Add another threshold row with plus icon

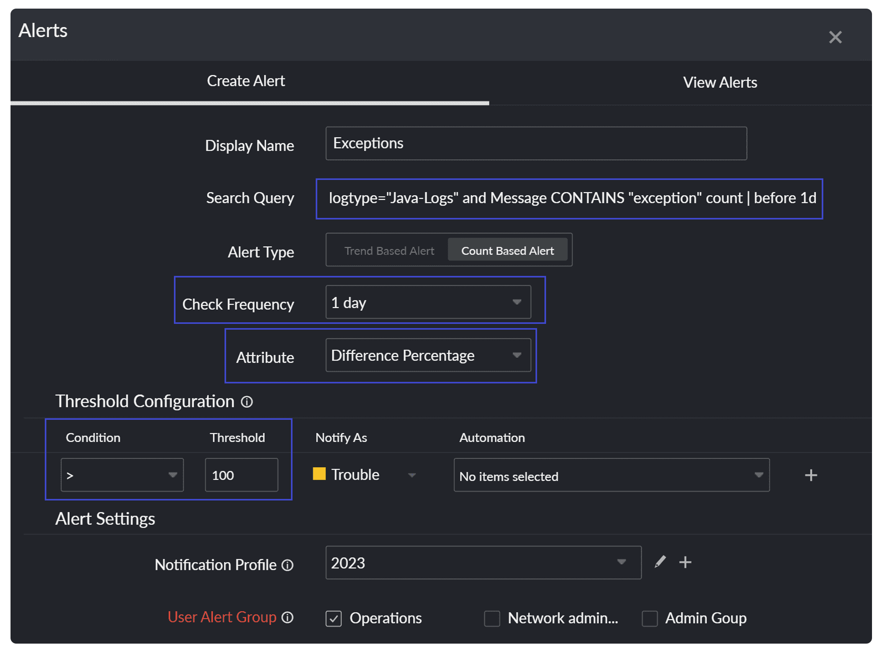pyautogui.click(x=811, y=475)
